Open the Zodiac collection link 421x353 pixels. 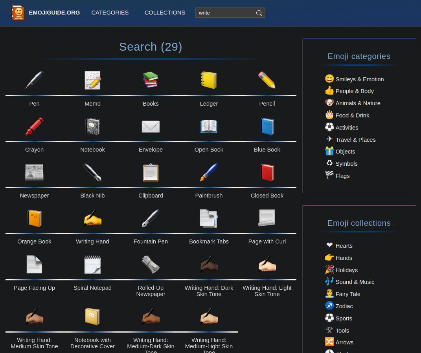coord(344,306)
